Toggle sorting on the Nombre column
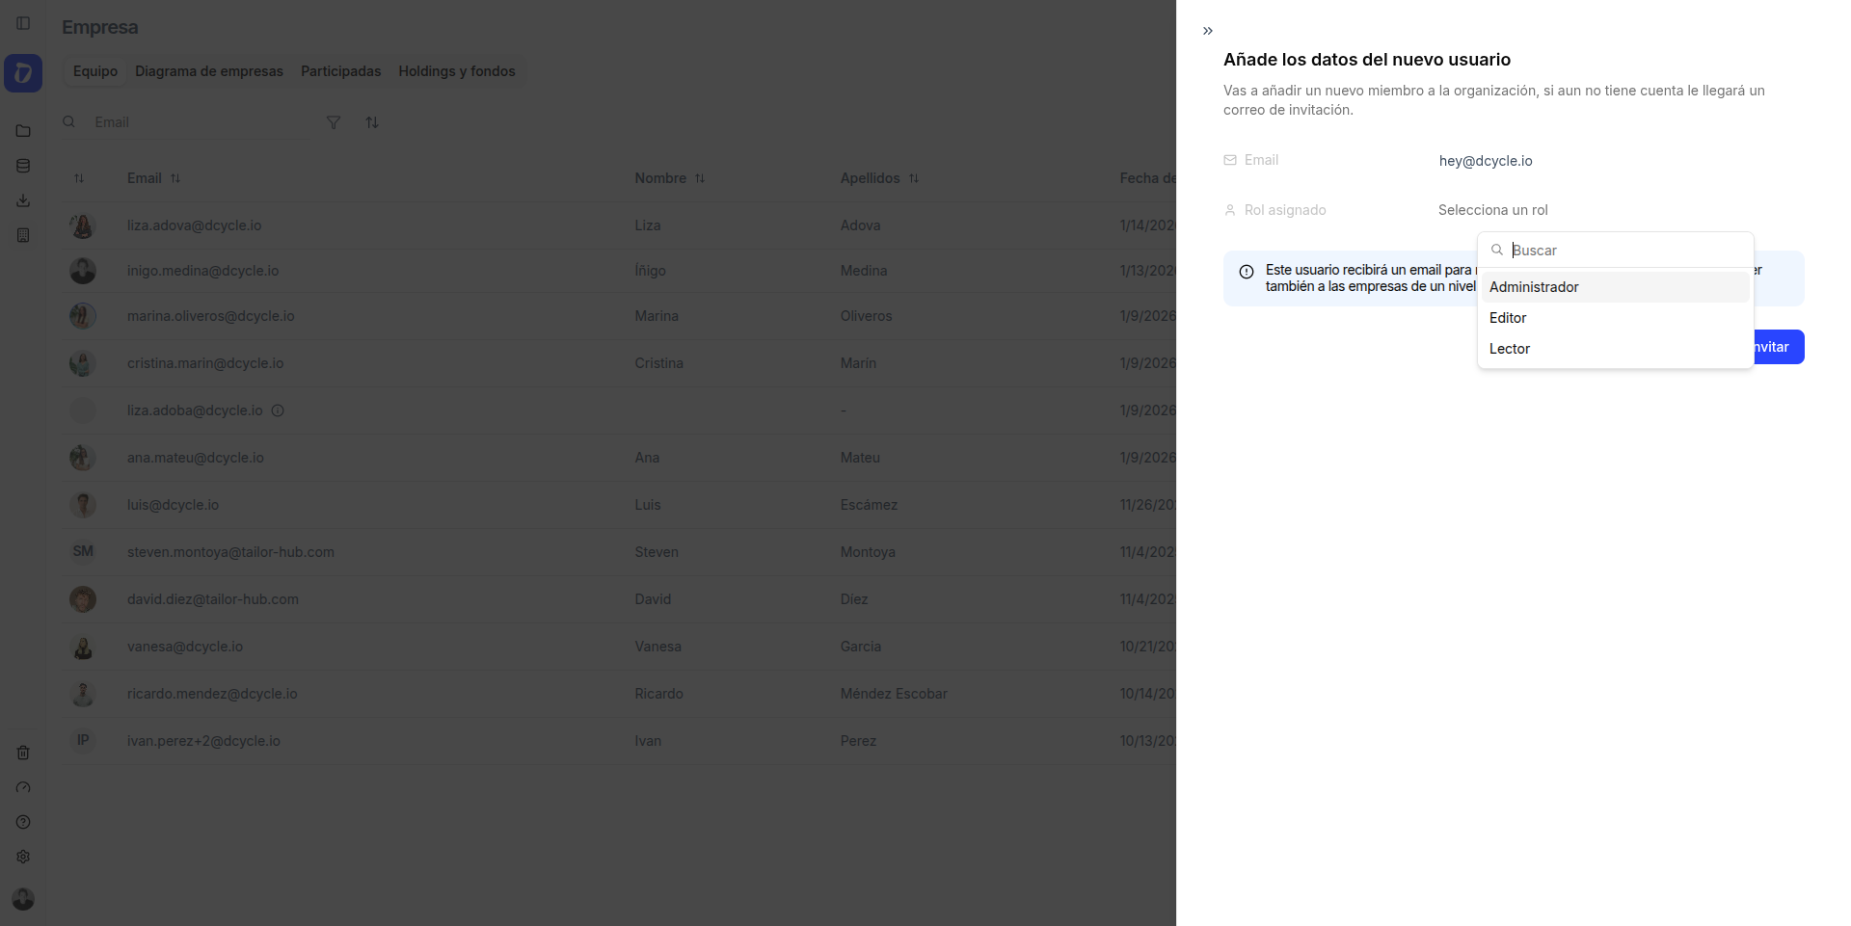The image size is (1851, 926). (x=701, y=178)
